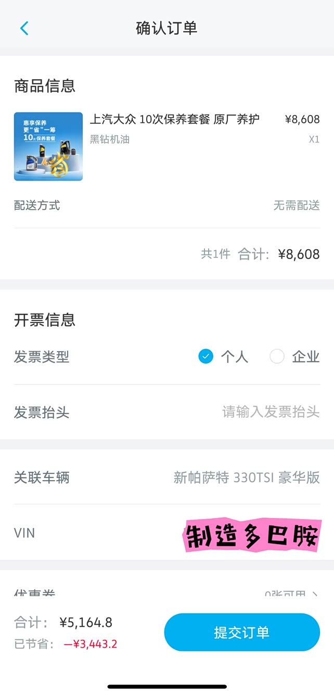Image resolution: width=334 pixels, height=695 pixels.
Task: Tap the red saved amount −¥3,443.2
Action: (x=91, y=645)
